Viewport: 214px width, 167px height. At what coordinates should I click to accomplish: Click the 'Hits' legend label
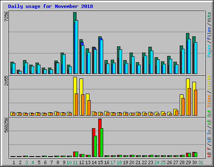tap(209, 17)
